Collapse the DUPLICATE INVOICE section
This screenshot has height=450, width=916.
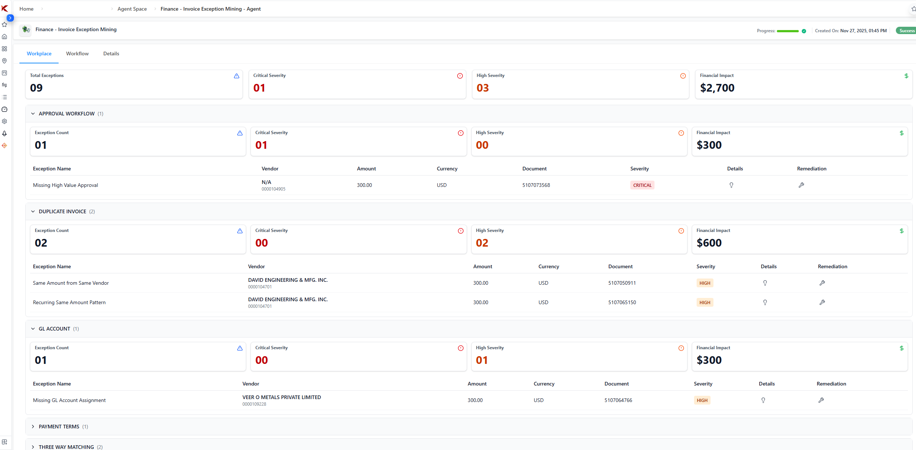(x=33, y=211)
